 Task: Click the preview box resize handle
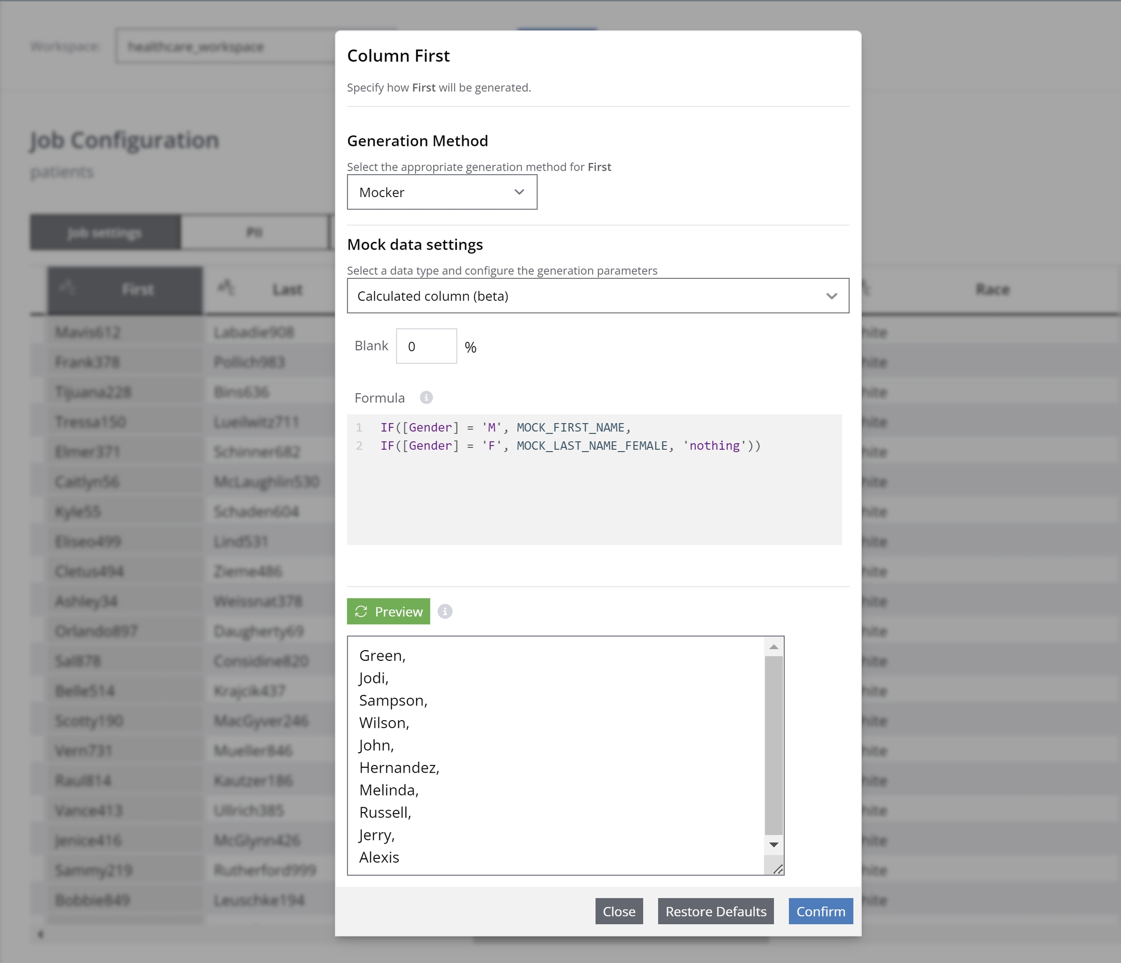coord(778,869)
